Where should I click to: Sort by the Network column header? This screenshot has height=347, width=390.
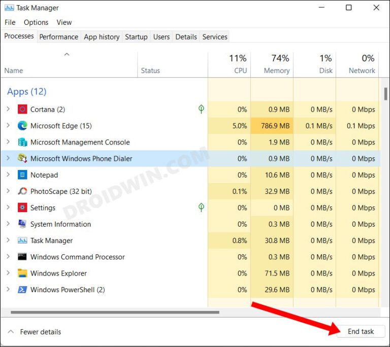[x=357, y=65]
